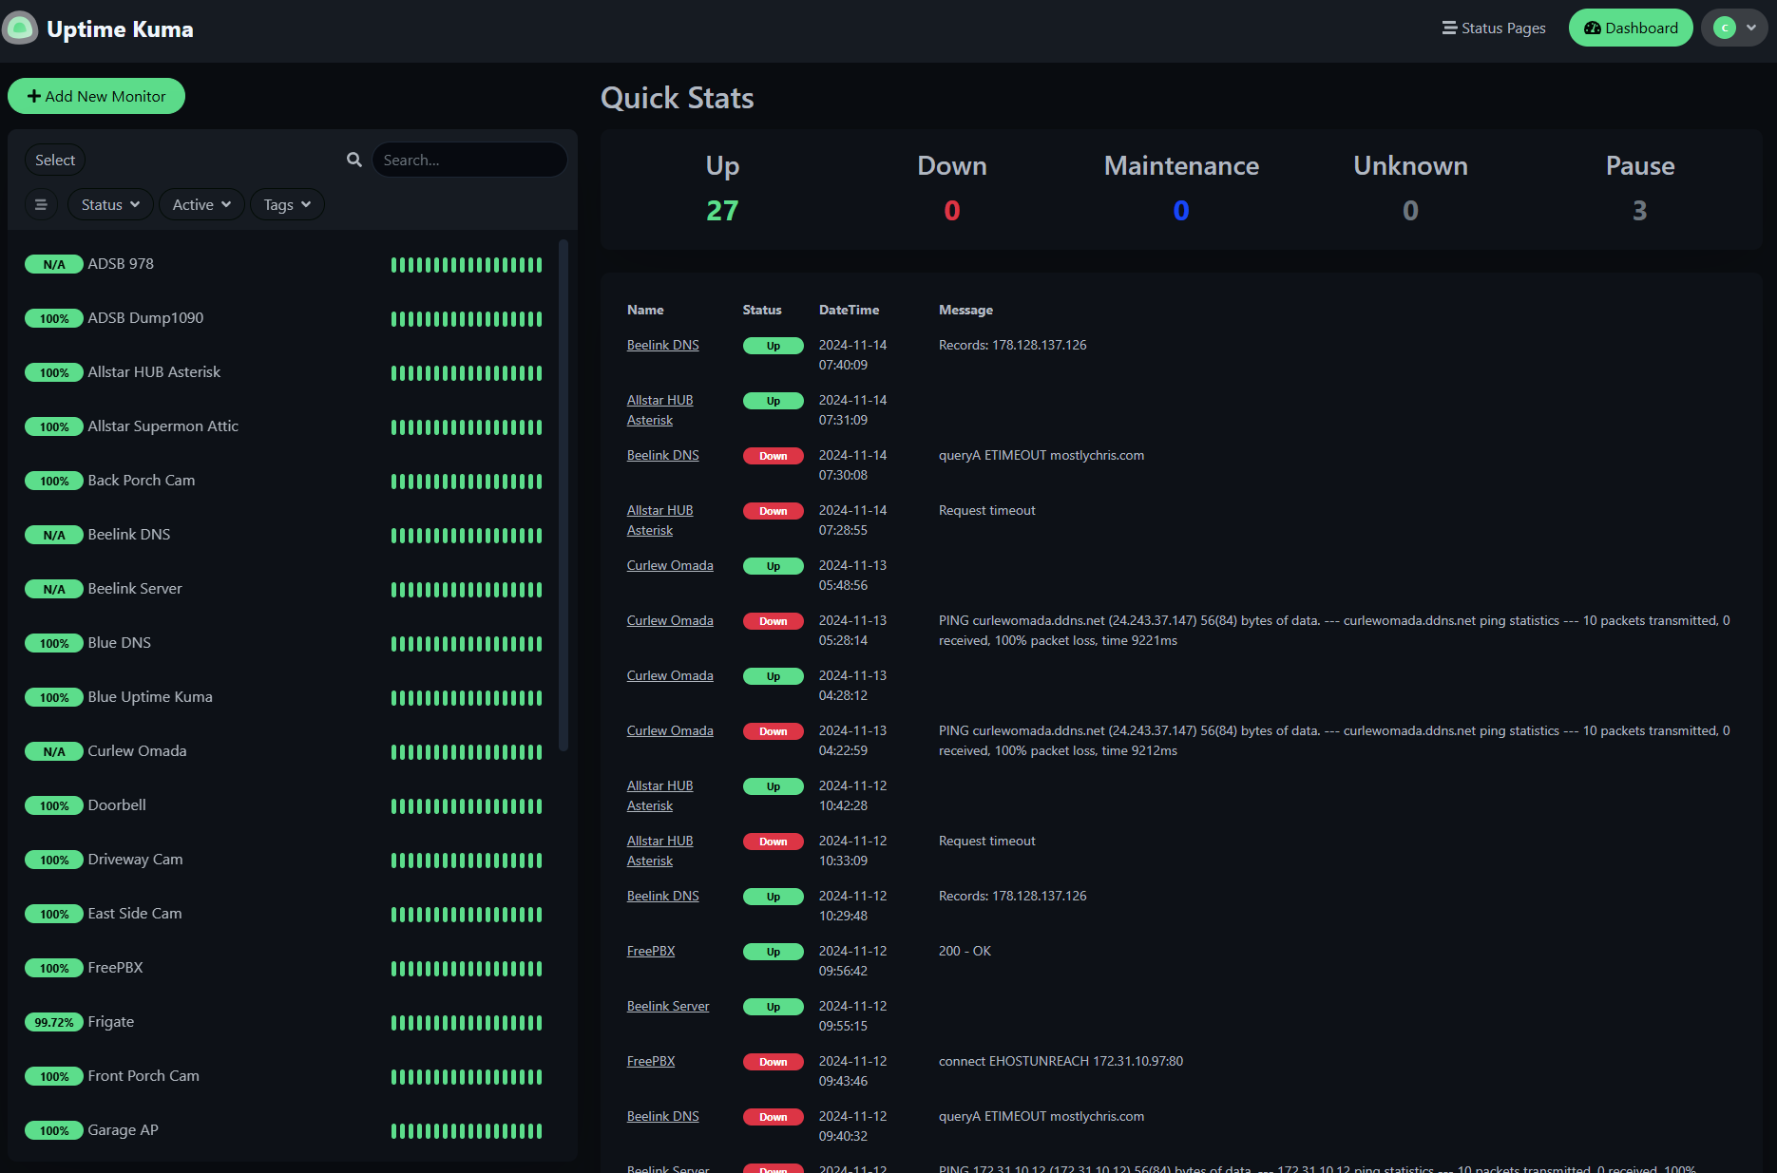
Task: Open Status Pages
Action: click(1494, 28)
